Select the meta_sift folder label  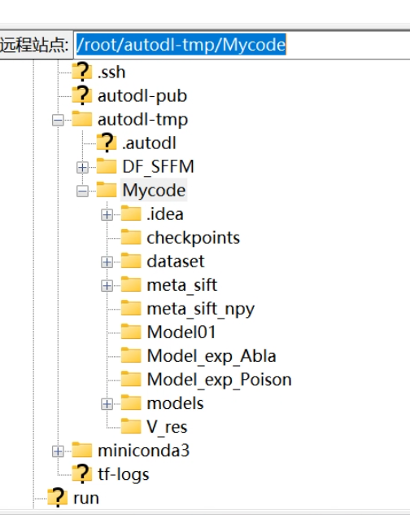[x=181, y=285]
